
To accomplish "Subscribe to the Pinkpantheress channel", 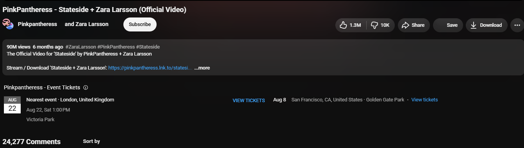I will point(140,24).
